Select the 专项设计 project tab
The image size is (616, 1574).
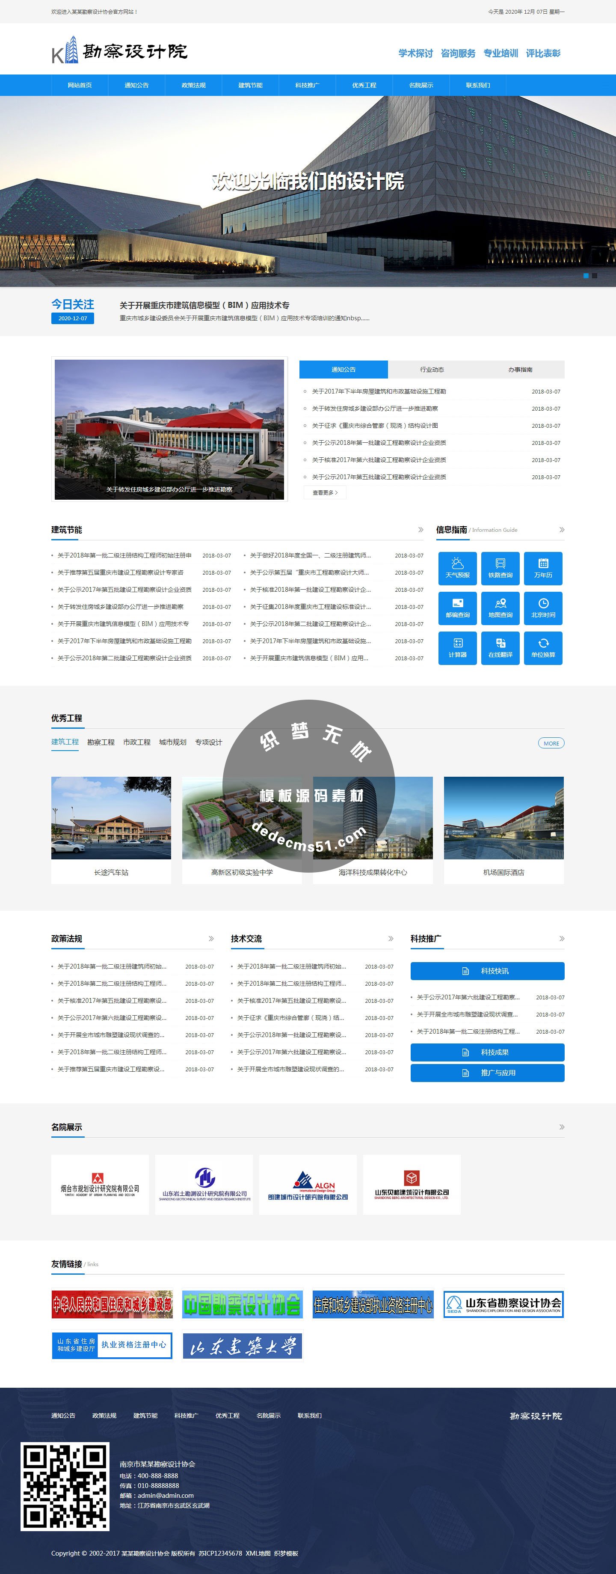(x=209, y=742)
